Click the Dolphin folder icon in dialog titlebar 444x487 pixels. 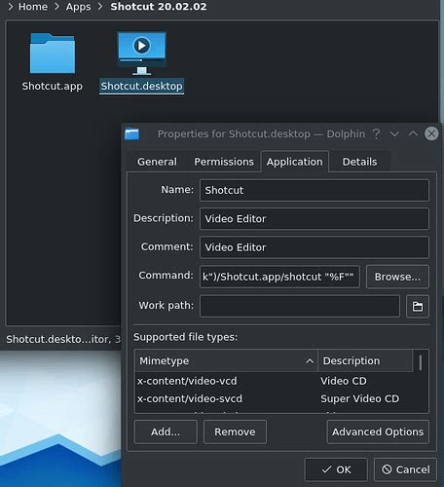click(x=131, y=133)
